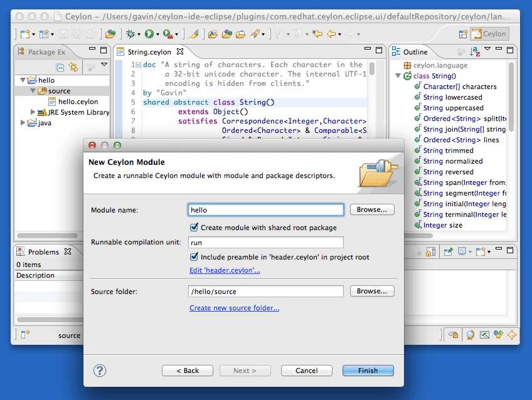Click the Cancel button in the wizard
The image size is (532, 400).
[307, 371]
